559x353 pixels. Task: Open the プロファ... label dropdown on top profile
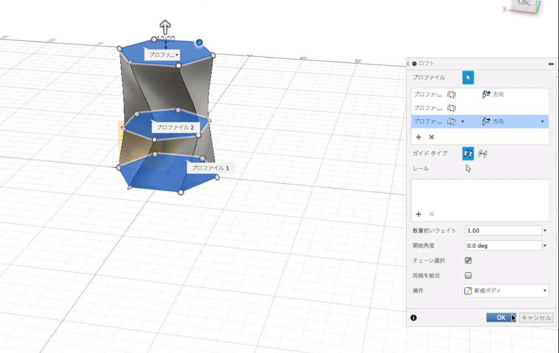pos(177,55)
